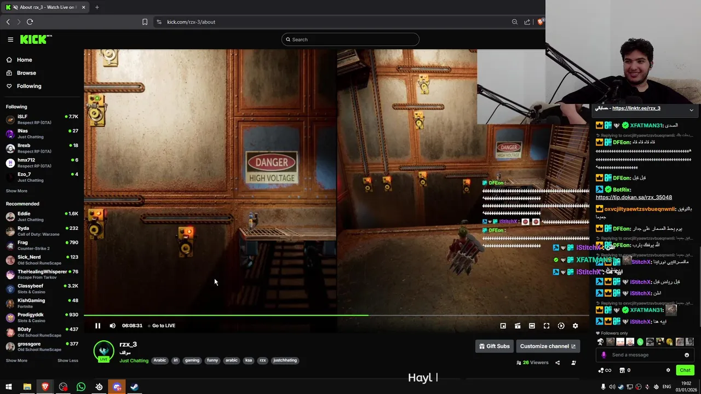This screenshot has width=701, height=394.
Task: Open File Explorer from taskbar
Action: click(x=27, y=387)
